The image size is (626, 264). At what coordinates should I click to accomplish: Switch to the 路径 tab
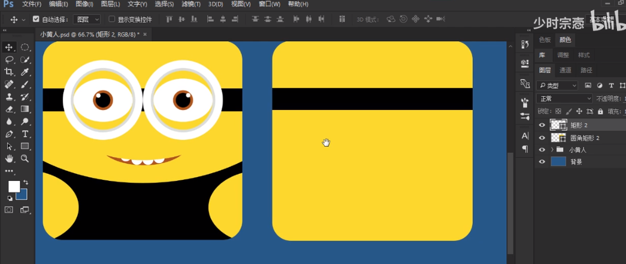point(586,70)
